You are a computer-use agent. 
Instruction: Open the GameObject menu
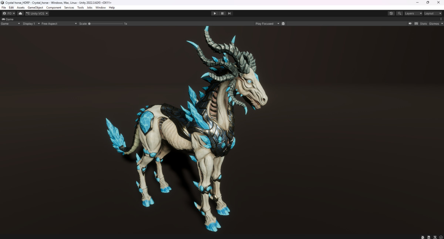click(x=35, y=7)
